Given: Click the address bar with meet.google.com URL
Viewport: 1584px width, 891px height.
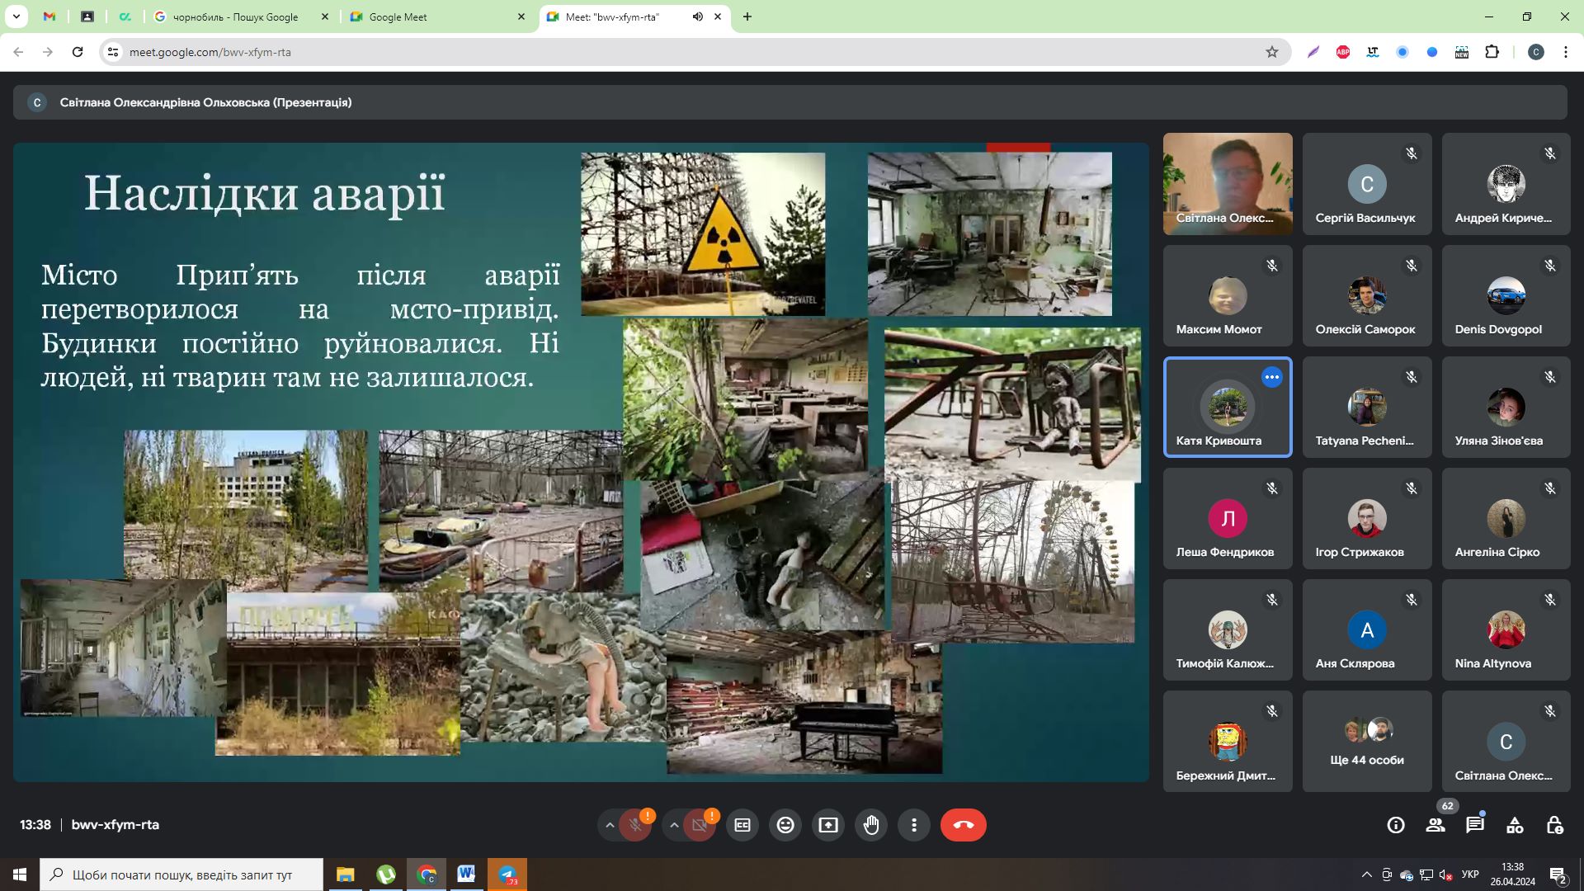Looking at the screenshot, I should (x=693, y=52).
